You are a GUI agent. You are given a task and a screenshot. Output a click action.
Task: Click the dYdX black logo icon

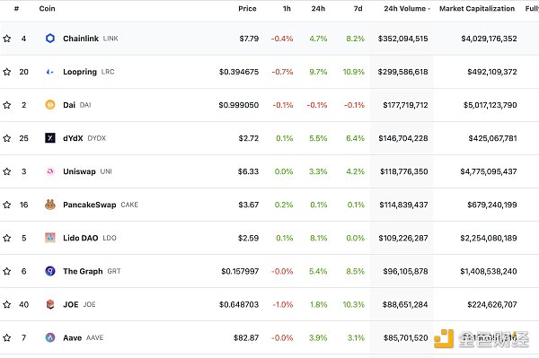pyautogui.click(x=50, y=138)
